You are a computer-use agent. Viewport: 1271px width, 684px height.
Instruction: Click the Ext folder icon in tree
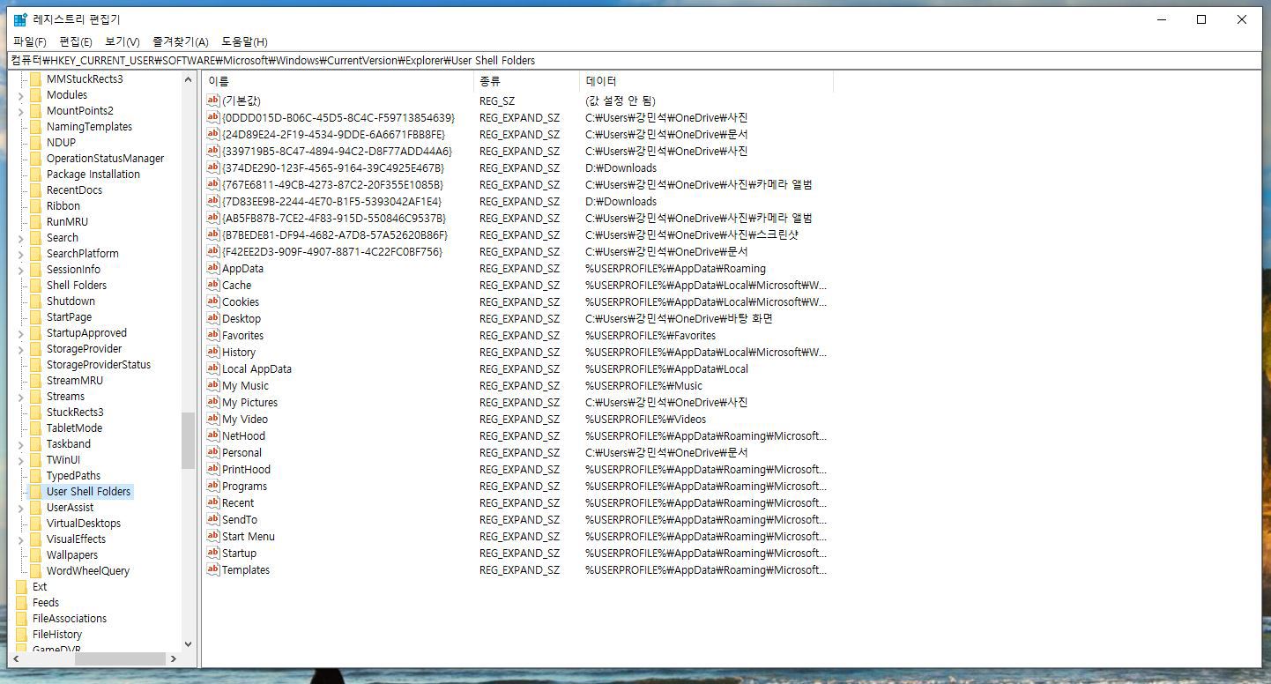pos(21,586)
